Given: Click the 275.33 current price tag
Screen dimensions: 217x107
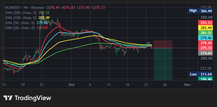Looking at the screenshot, I should (x=205, y=48).
